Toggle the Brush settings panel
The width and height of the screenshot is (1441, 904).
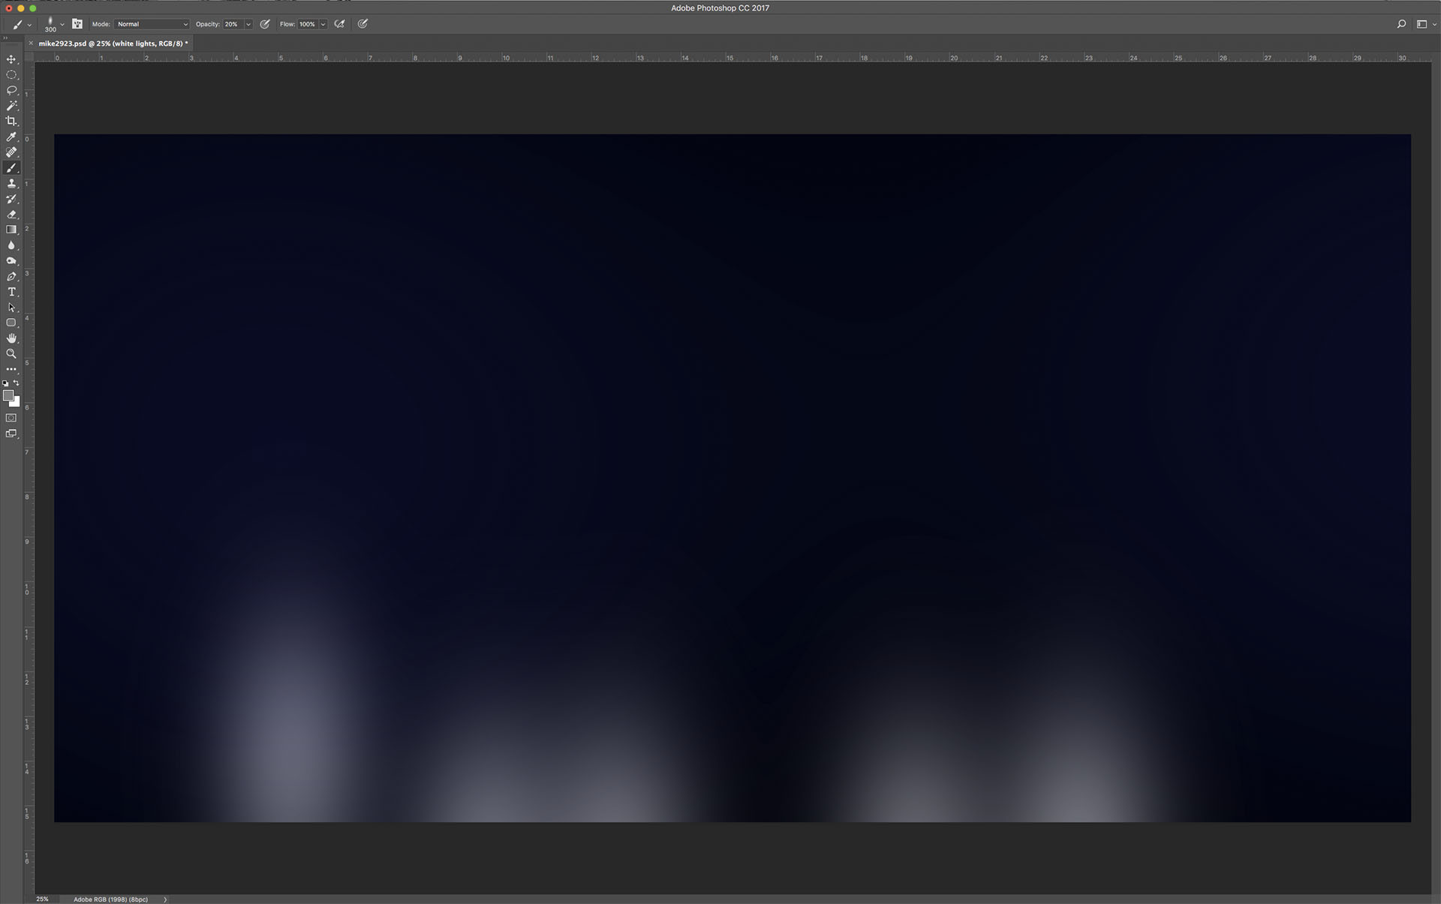77,24
